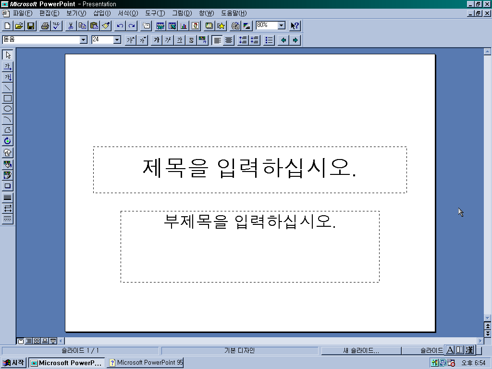Open the text color picker
This screenshot has height=369, width=492.
[x=203, y=40]
